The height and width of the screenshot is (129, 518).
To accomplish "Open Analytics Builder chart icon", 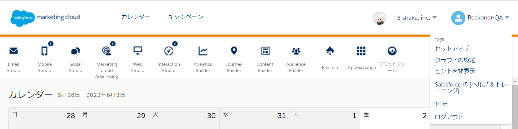I will [x=203, y=51].
